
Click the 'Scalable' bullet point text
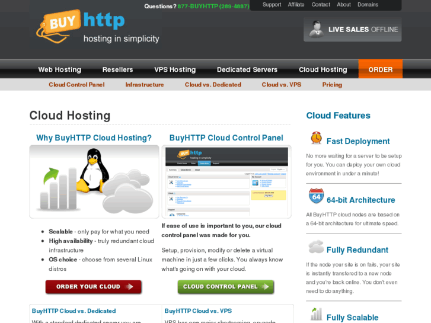99,232
